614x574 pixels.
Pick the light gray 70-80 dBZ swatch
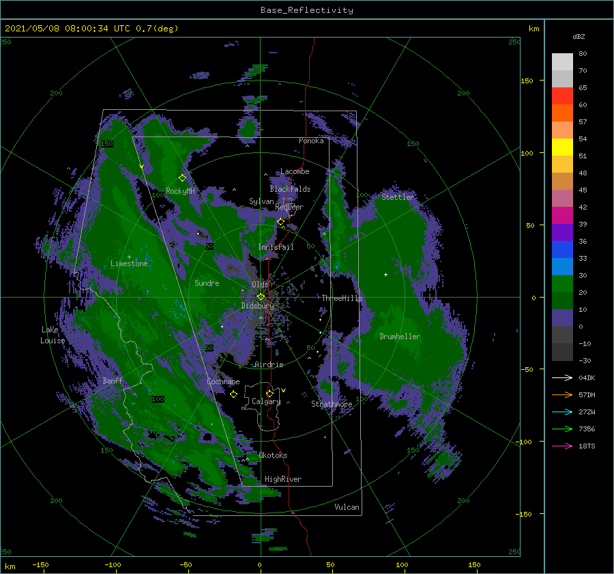click(x=562, y=62)
